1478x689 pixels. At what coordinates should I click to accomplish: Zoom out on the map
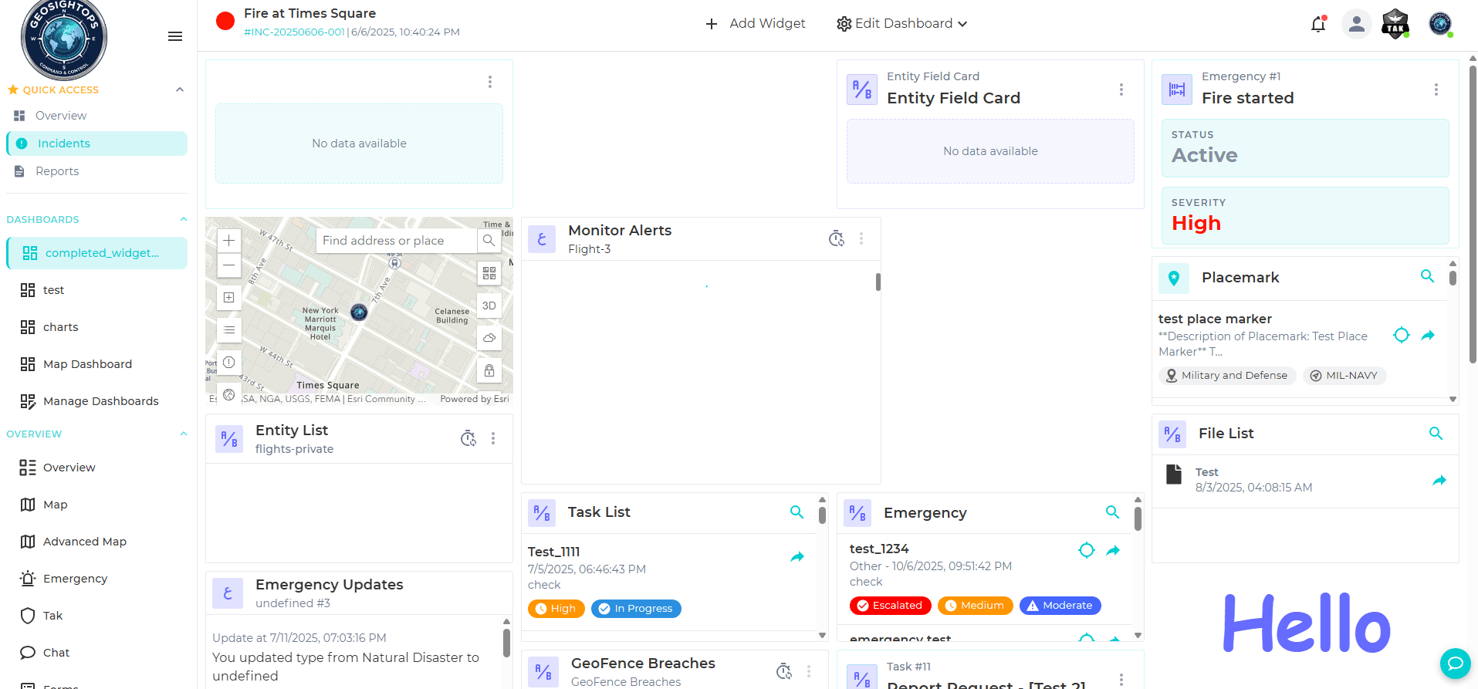click(229, 265)
